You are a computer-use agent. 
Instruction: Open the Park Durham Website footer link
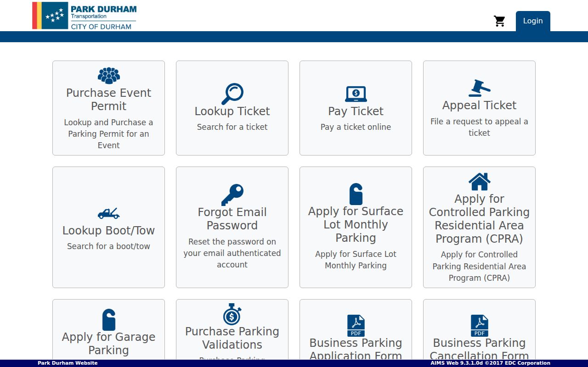point(68,363)
